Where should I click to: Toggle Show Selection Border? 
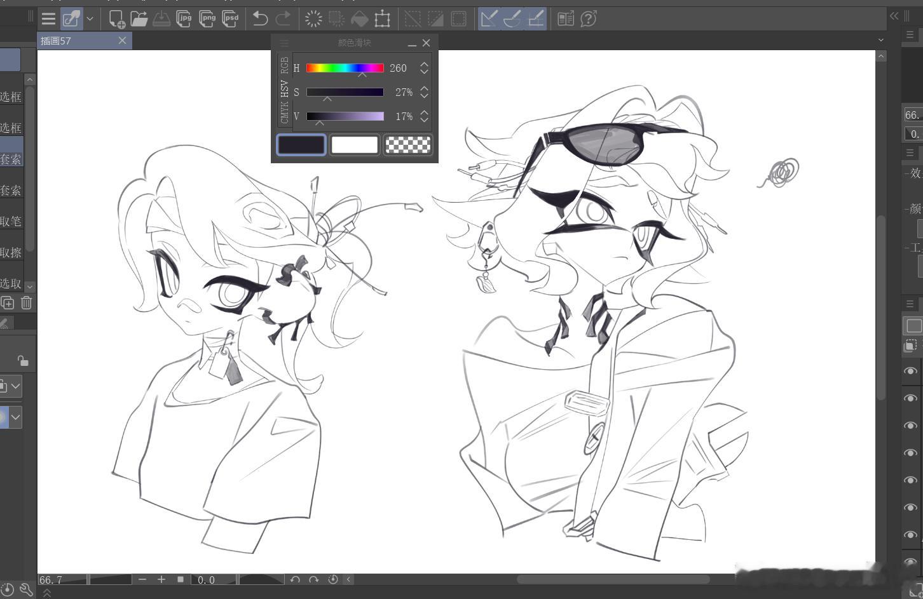coord(458,19)
